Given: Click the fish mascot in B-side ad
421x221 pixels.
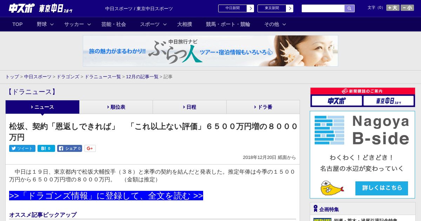Looking at the screenshot, I should [x=332, y=188].
